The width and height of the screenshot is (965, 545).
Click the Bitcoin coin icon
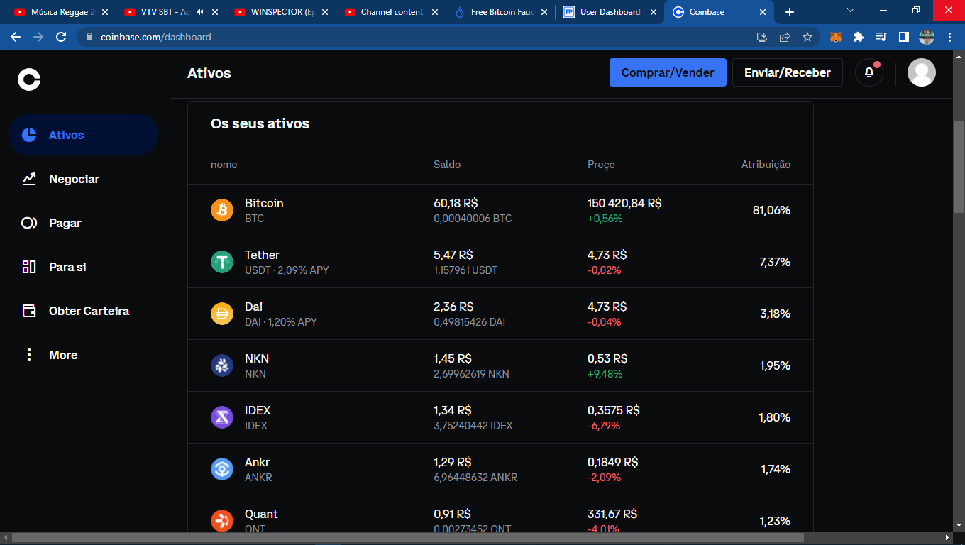tap(222, 210)
